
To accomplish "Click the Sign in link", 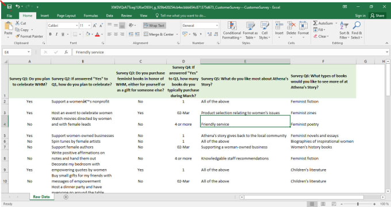I will point(361,15).
